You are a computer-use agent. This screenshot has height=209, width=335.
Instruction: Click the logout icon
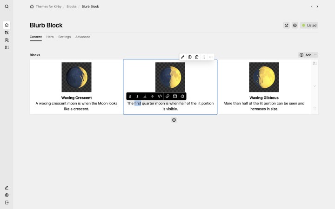(x=7, y=202)
